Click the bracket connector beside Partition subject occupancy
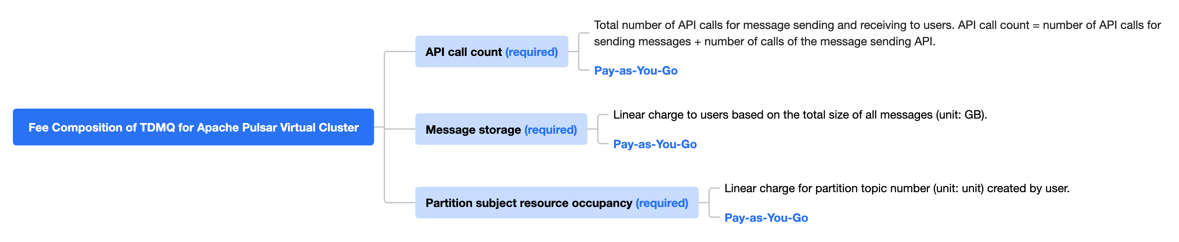 710,202
